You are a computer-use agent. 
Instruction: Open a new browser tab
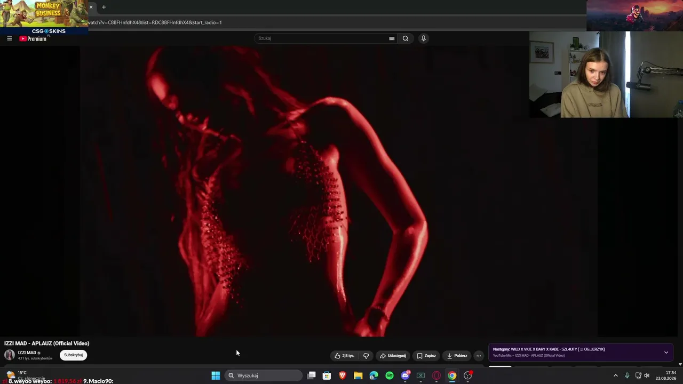pos(104,7)
